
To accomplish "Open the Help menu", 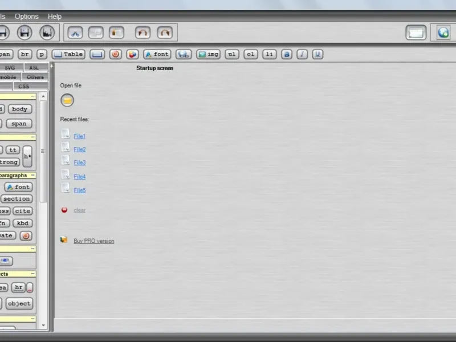I will 54,17.
